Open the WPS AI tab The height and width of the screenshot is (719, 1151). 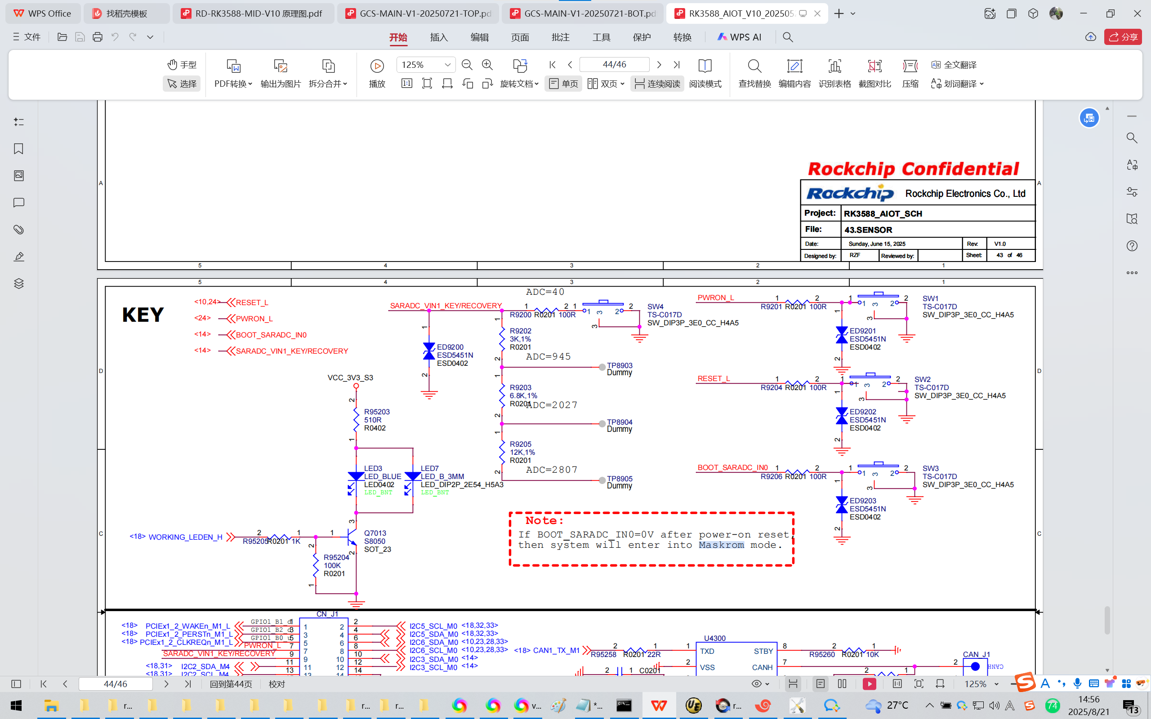(740, 37)
